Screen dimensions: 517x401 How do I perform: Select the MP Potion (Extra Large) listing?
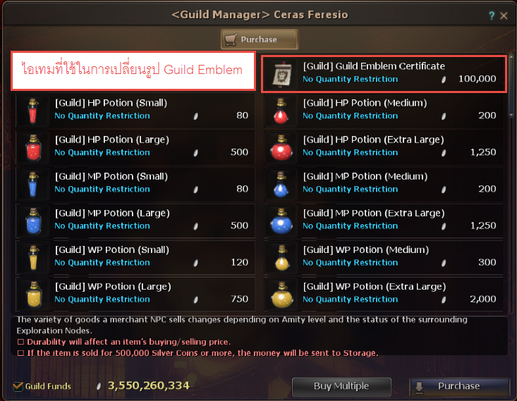[x=384, y=221]
